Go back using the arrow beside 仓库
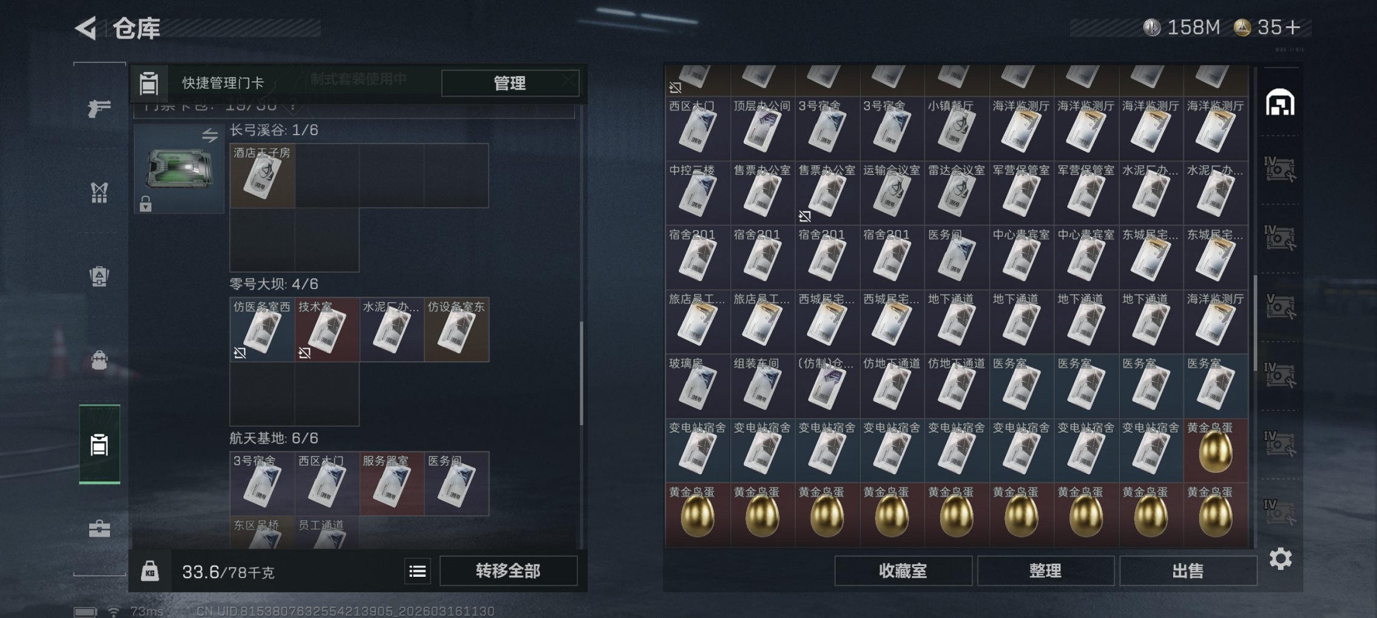This screenshot has height=618, width=1377. 86,28
